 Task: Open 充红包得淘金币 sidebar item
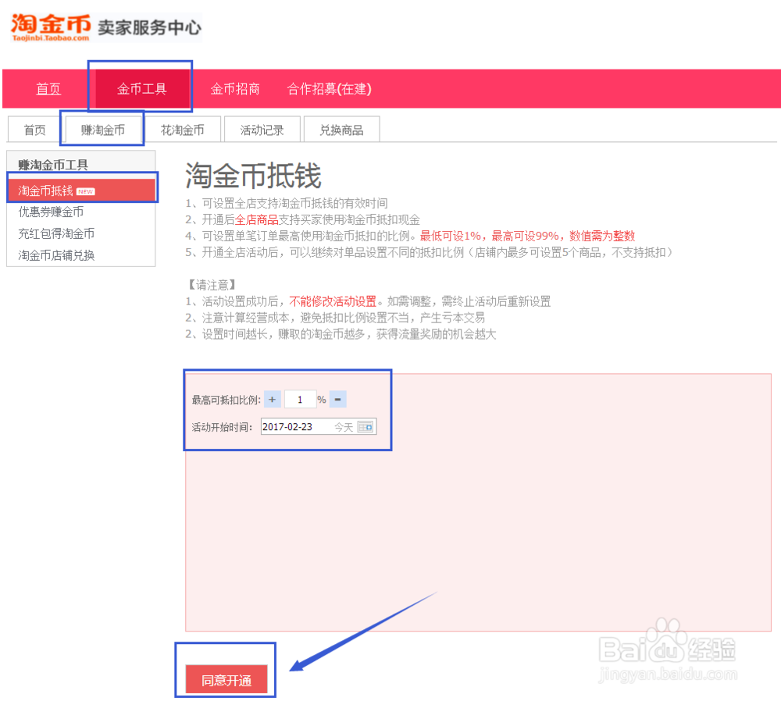tap(56, 233)
